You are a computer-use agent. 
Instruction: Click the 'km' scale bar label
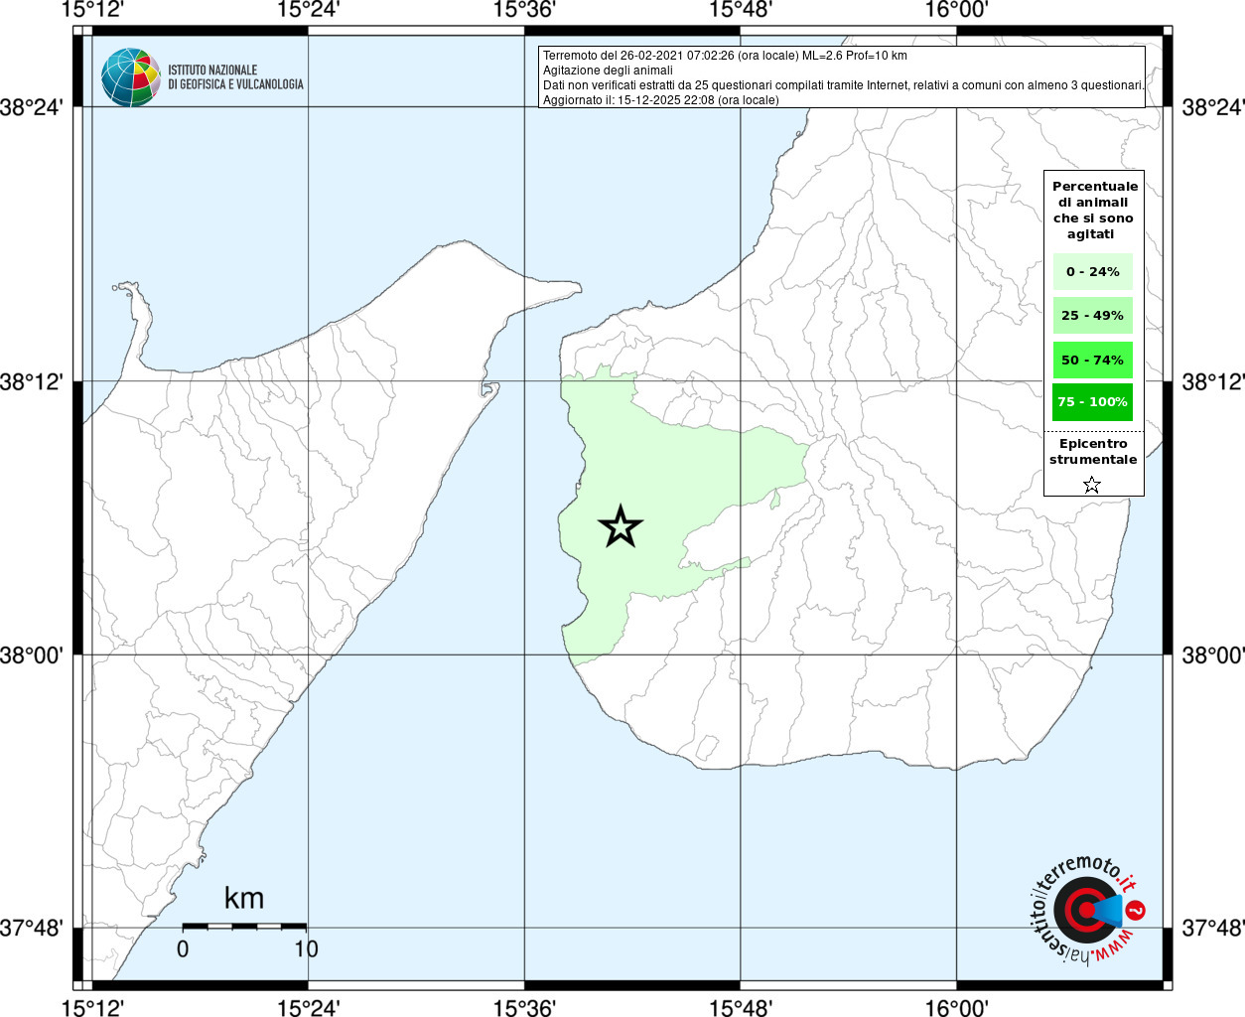244,898
